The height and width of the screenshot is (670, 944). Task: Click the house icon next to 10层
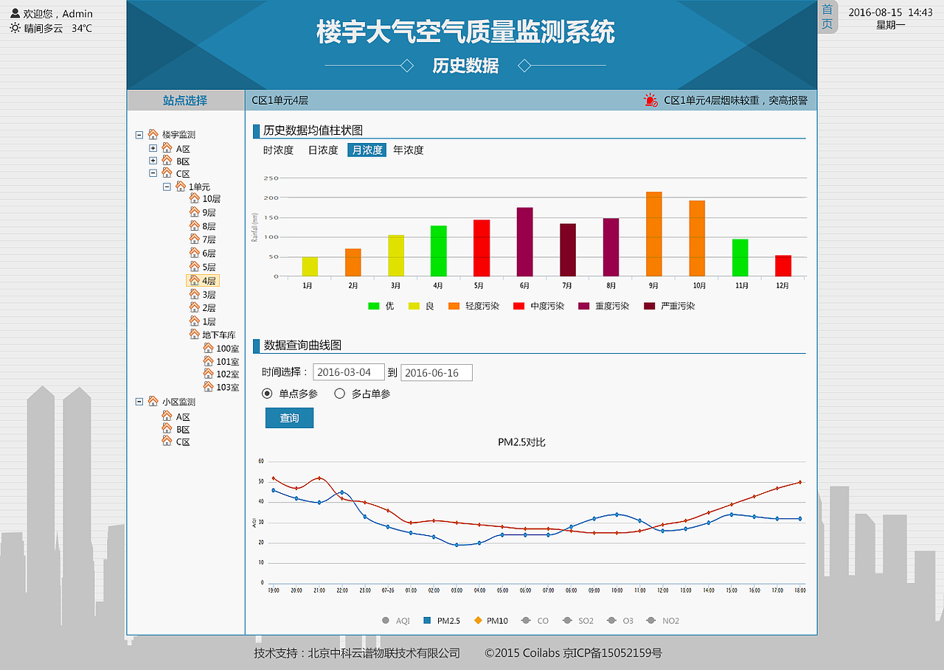pos(195,198)
